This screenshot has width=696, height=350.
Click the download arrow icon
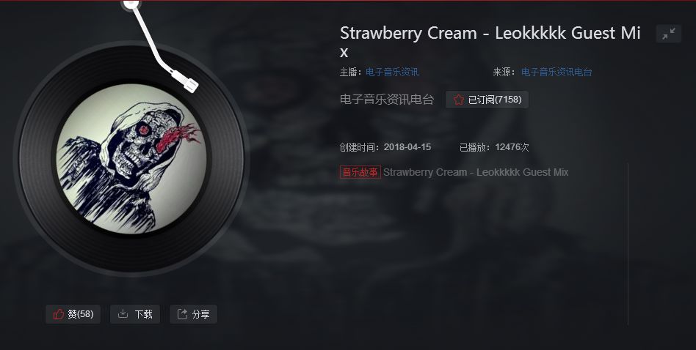[123, 313]
